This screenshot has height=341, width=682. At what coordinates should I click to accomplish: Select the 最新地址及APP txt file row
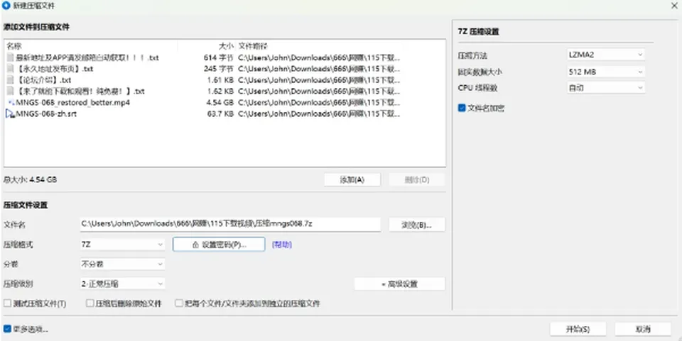tap(224, 57)
